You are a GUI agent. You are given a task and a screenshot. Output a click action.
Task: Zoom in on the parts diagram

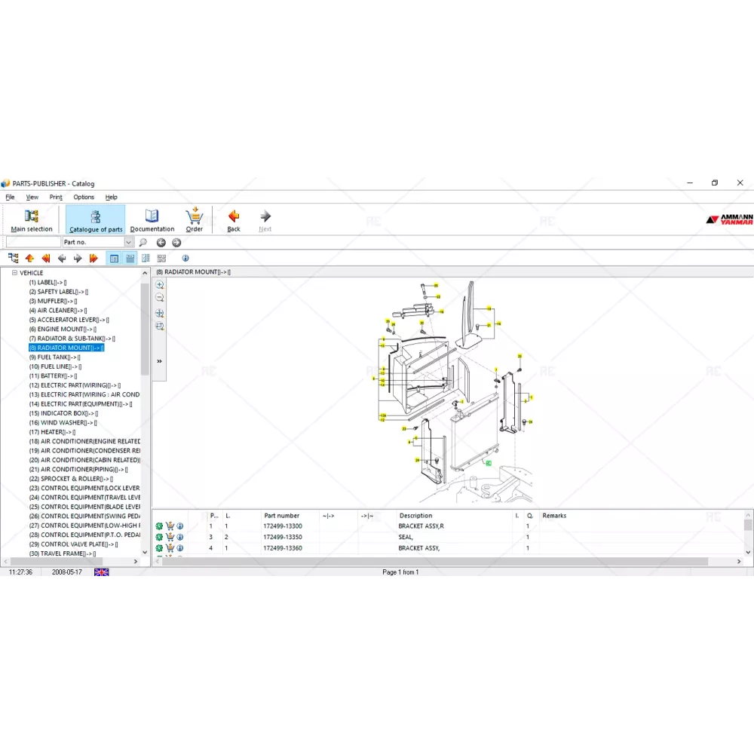point(160,285)
